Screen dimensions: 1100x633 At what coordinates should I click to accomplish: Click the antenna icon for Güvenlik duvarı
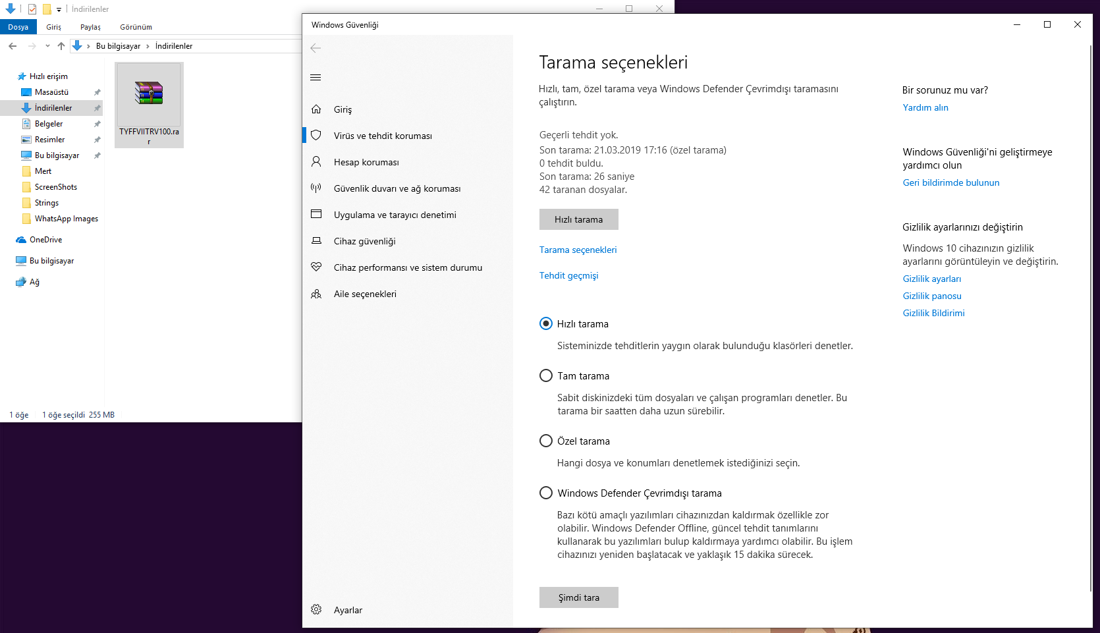[x=316, y=188]
